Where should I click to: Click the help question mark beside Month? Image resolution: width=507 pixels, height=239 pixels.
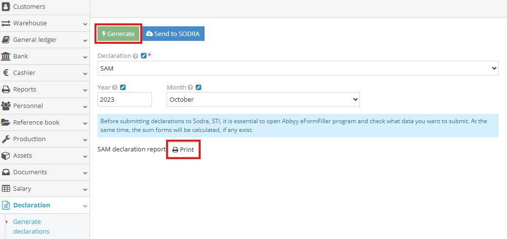(x=190, y=88)
